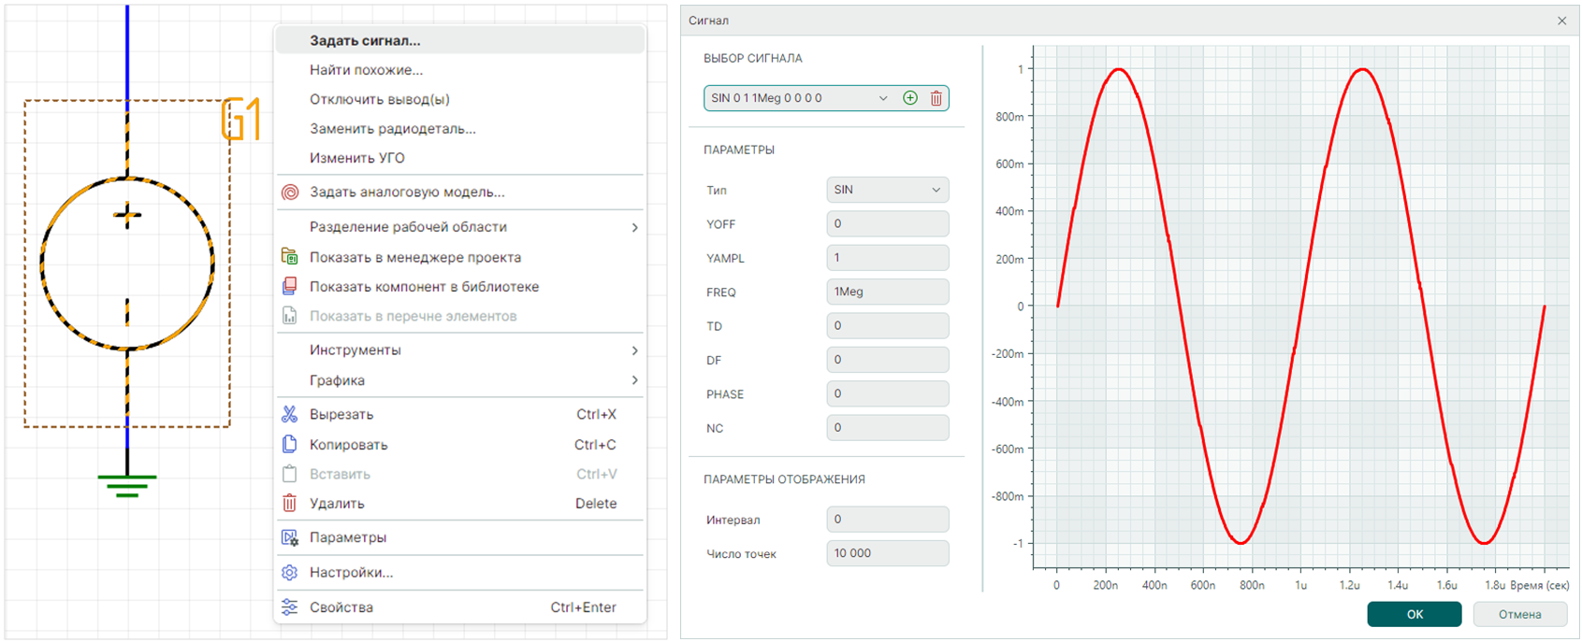Image resolution: width=1582 pixels, height=642 pixels.
Task: Open the signal selection dropdown
Action: click(882, 98)
